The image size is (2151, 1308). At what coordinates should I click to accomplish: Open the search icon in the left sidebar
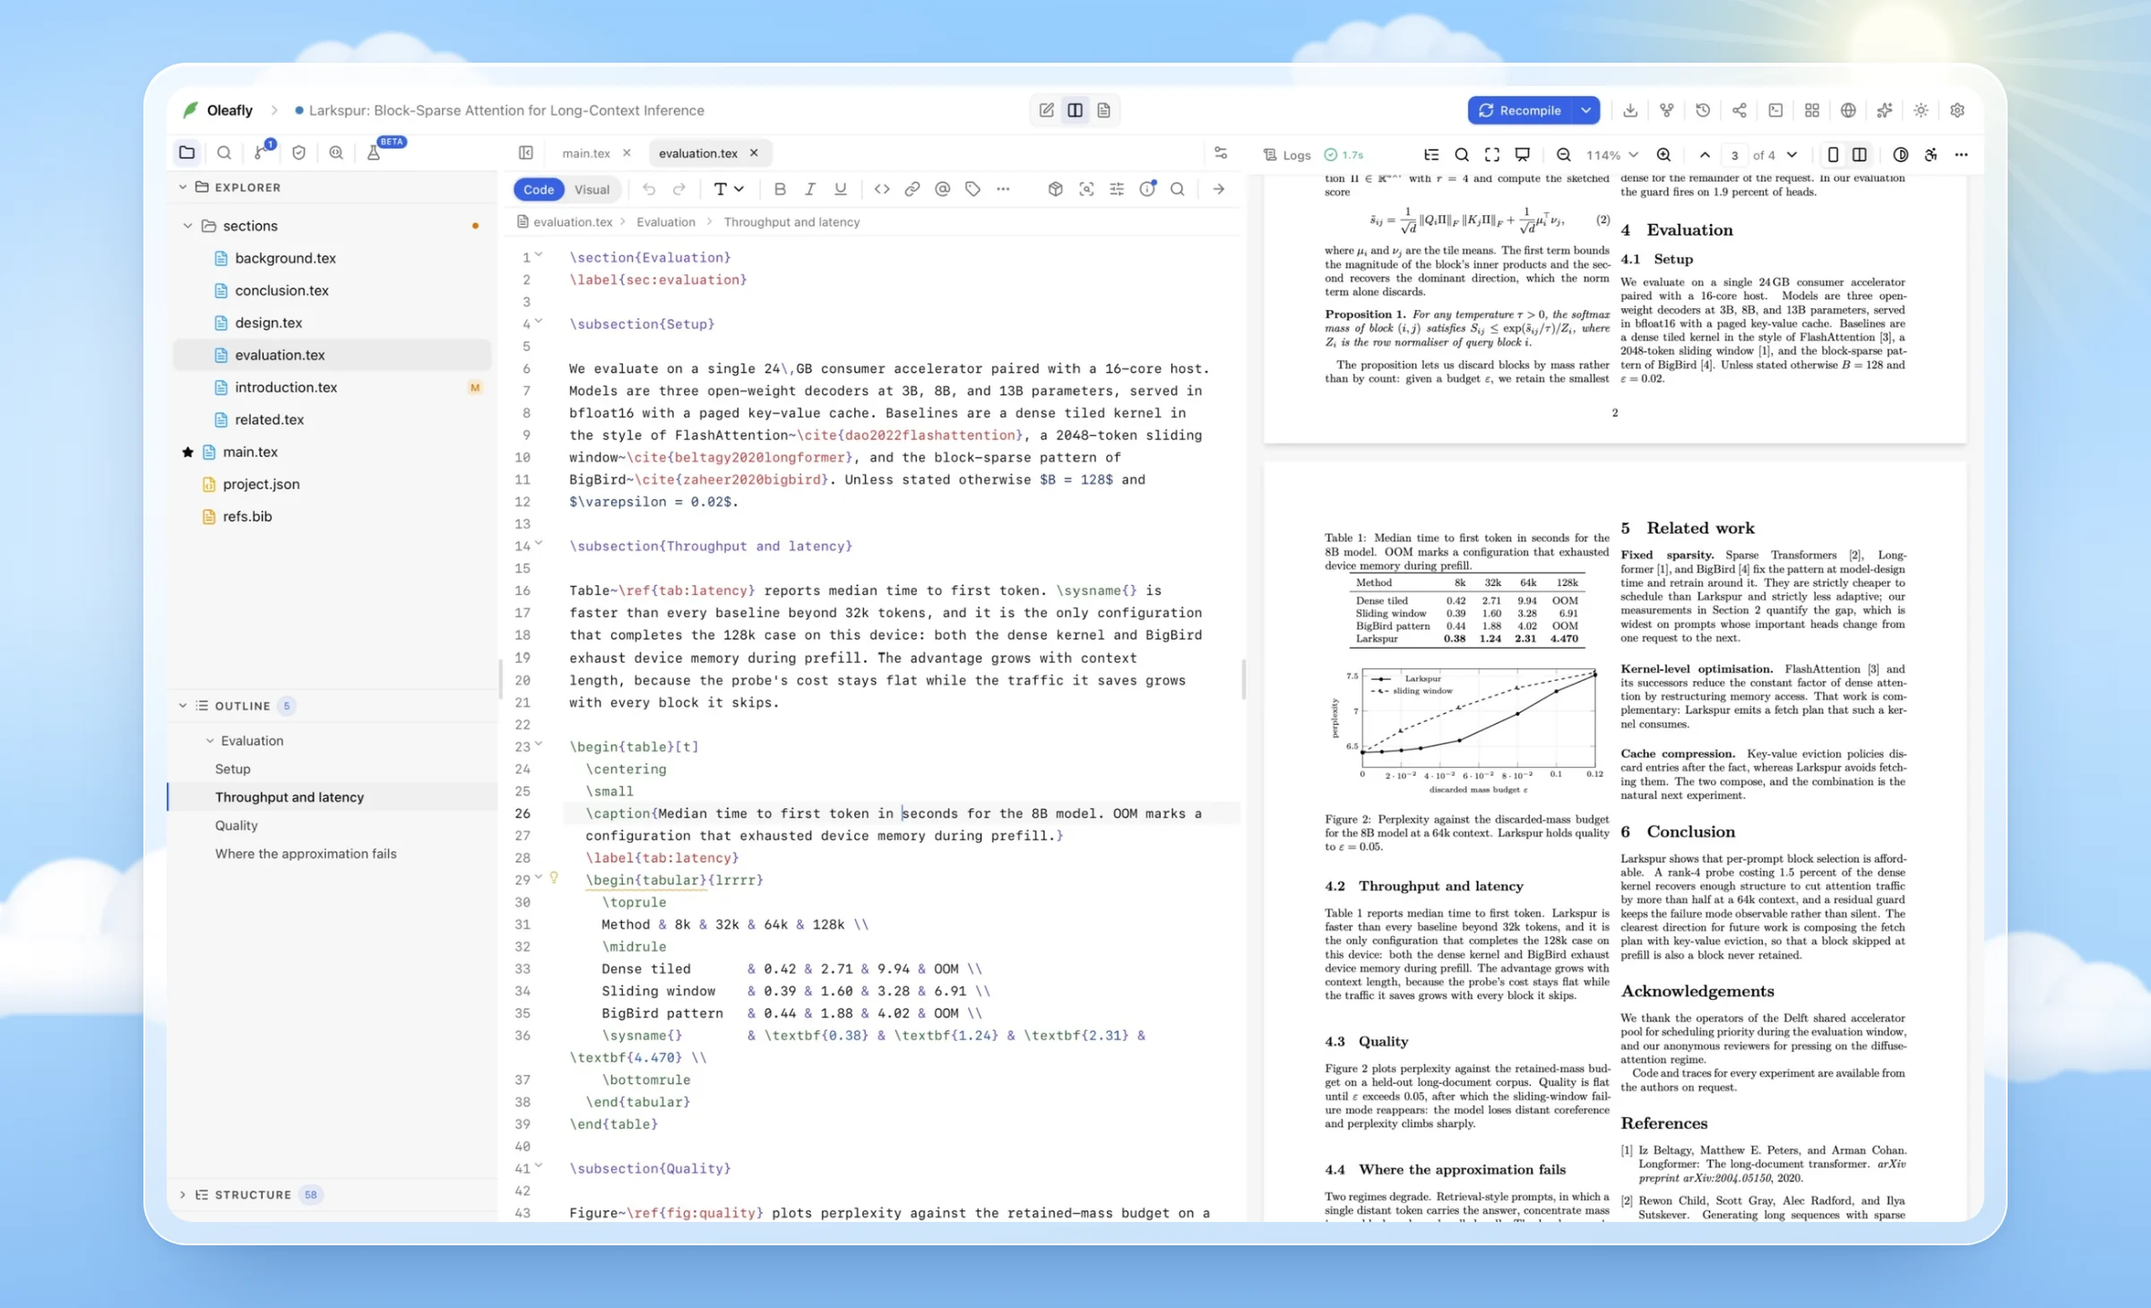pyautogui.click(x=224, y=153)
